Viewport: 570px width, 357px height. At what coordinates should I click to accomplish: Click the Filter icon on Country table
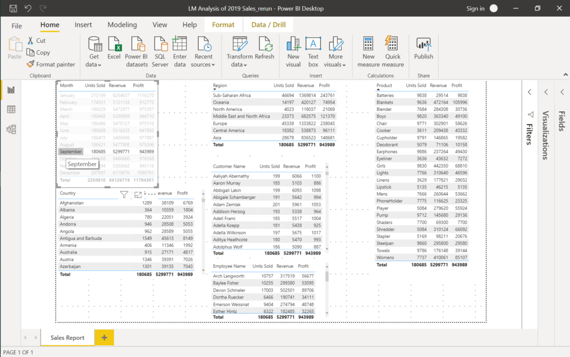tap(124, 194)
